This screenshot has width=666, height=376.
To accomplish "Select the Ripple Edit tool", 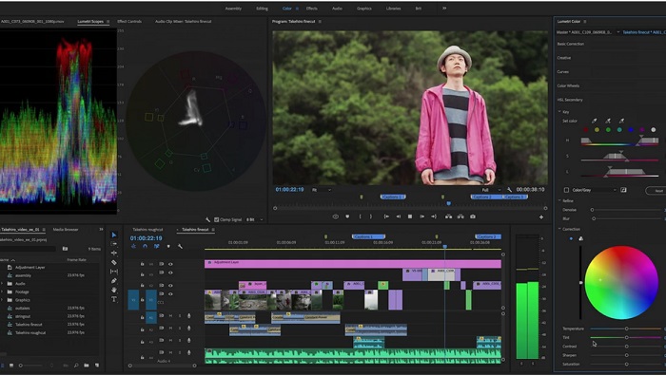I will click(114, 254).
